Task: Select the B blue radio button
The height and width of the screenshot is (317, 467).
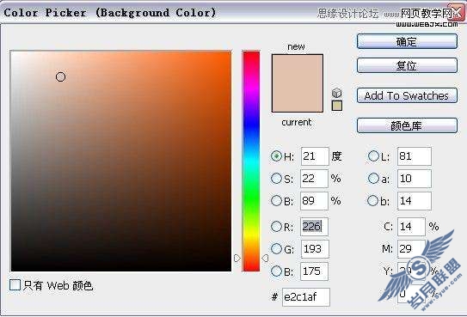Action: pos(276,271)
